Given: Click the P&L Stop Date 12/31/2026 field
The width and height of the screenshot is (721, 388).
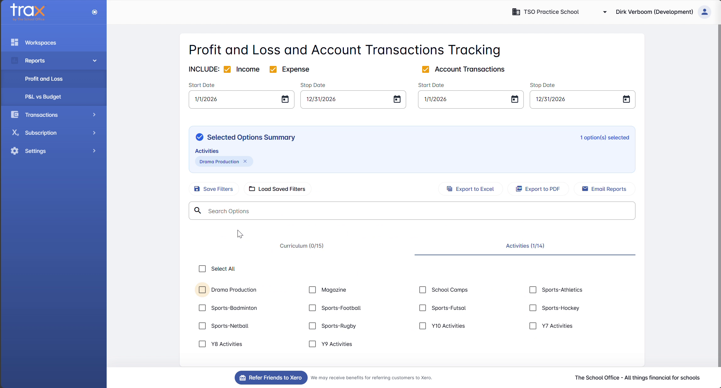Looking at the screenshot, I should (353, 100).
